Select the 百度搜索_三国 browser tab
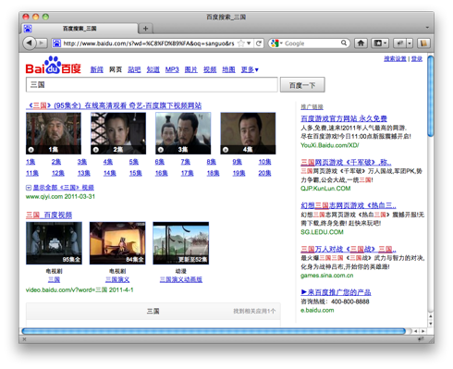Screen dimensions: 453x369 [x=80, y=29]
